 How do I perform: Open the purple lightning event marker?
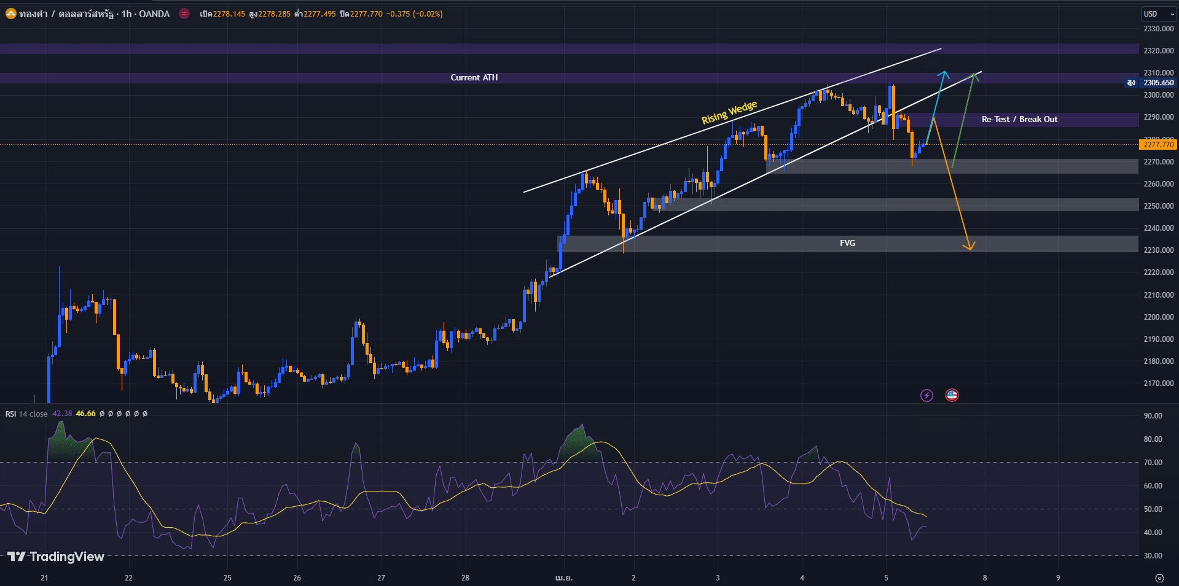pyautogui.click(x=926, y=395)
